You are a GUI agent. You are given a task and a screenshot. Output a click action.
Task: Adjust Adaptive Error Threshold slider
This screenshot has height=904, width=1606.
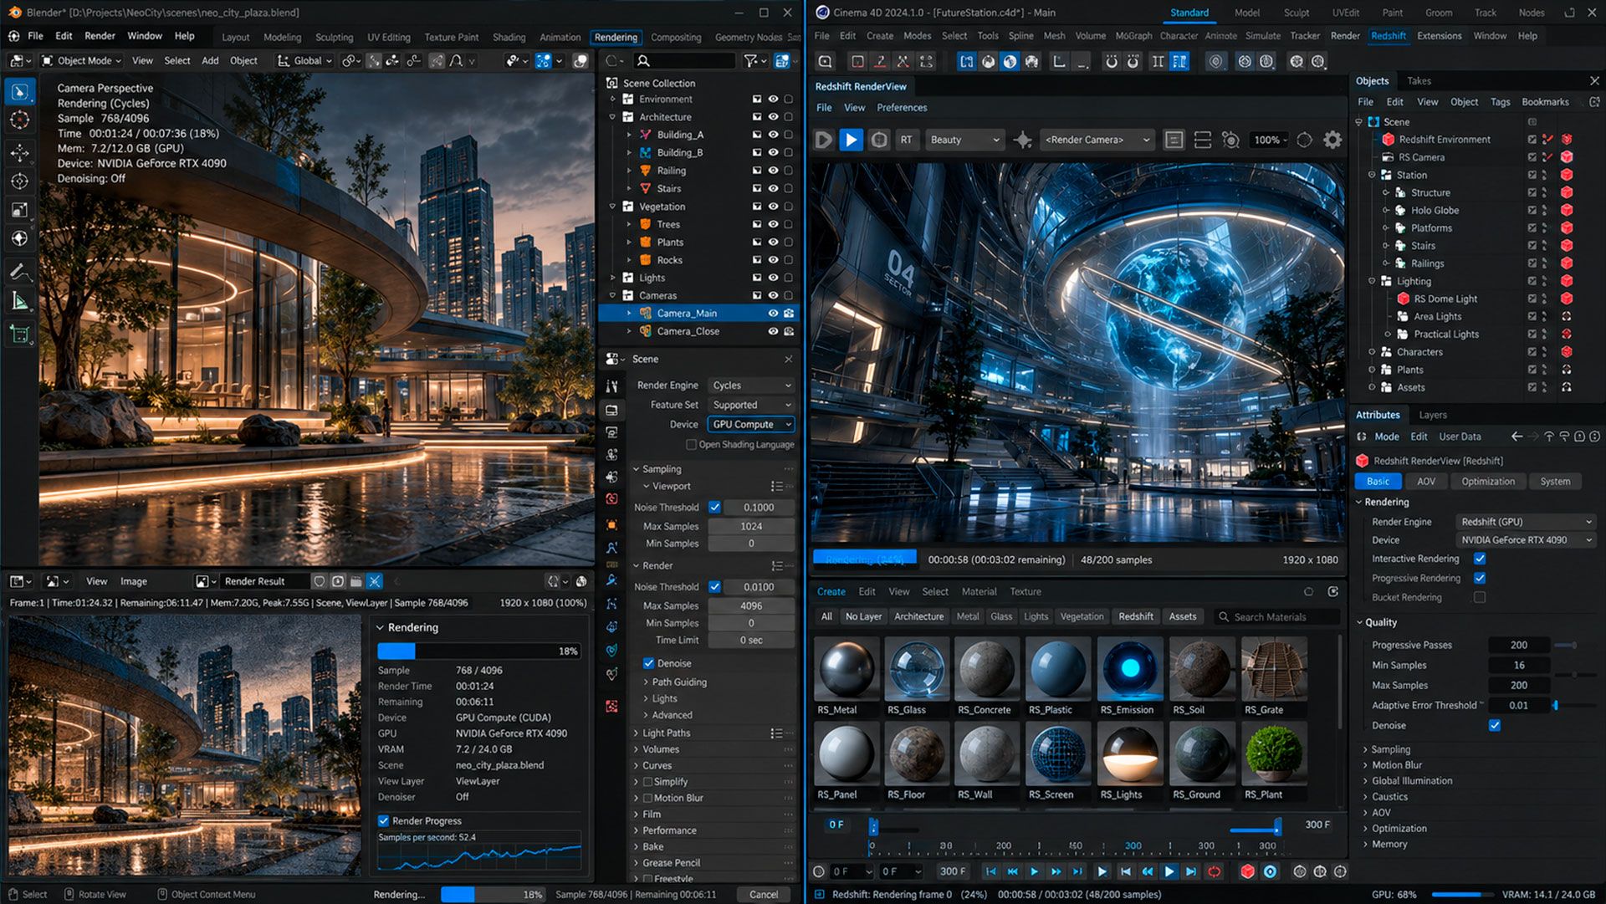point(1555,705)
